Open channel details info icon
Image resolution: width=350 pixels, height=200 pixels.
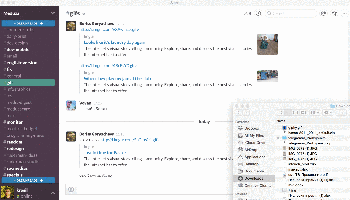(x=258, y=13)
